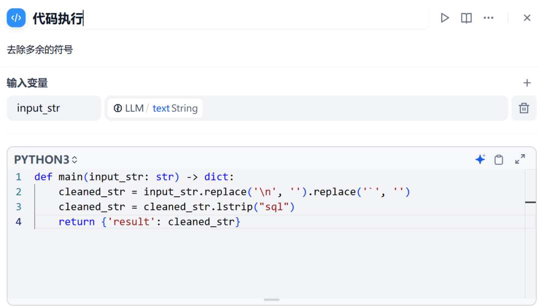The height and width of the screenshot is (308, 539).
Task: Click the editor resize handle at bottom
Action: pyautogui.click(x=271, y=300)
